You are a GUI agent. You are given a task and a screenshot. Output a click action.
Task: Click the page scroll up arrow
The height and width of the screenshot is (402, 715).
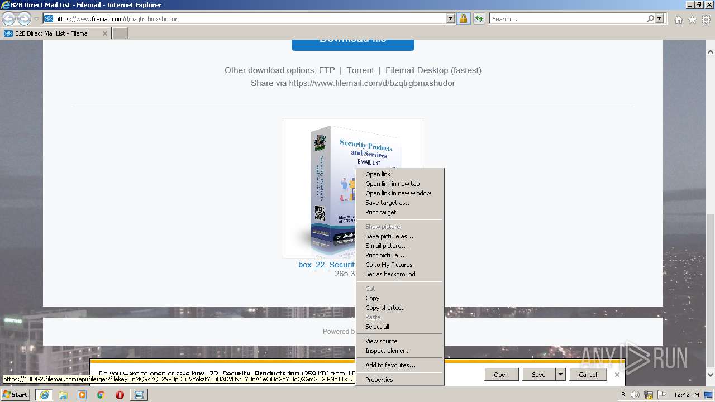point(711,52)
